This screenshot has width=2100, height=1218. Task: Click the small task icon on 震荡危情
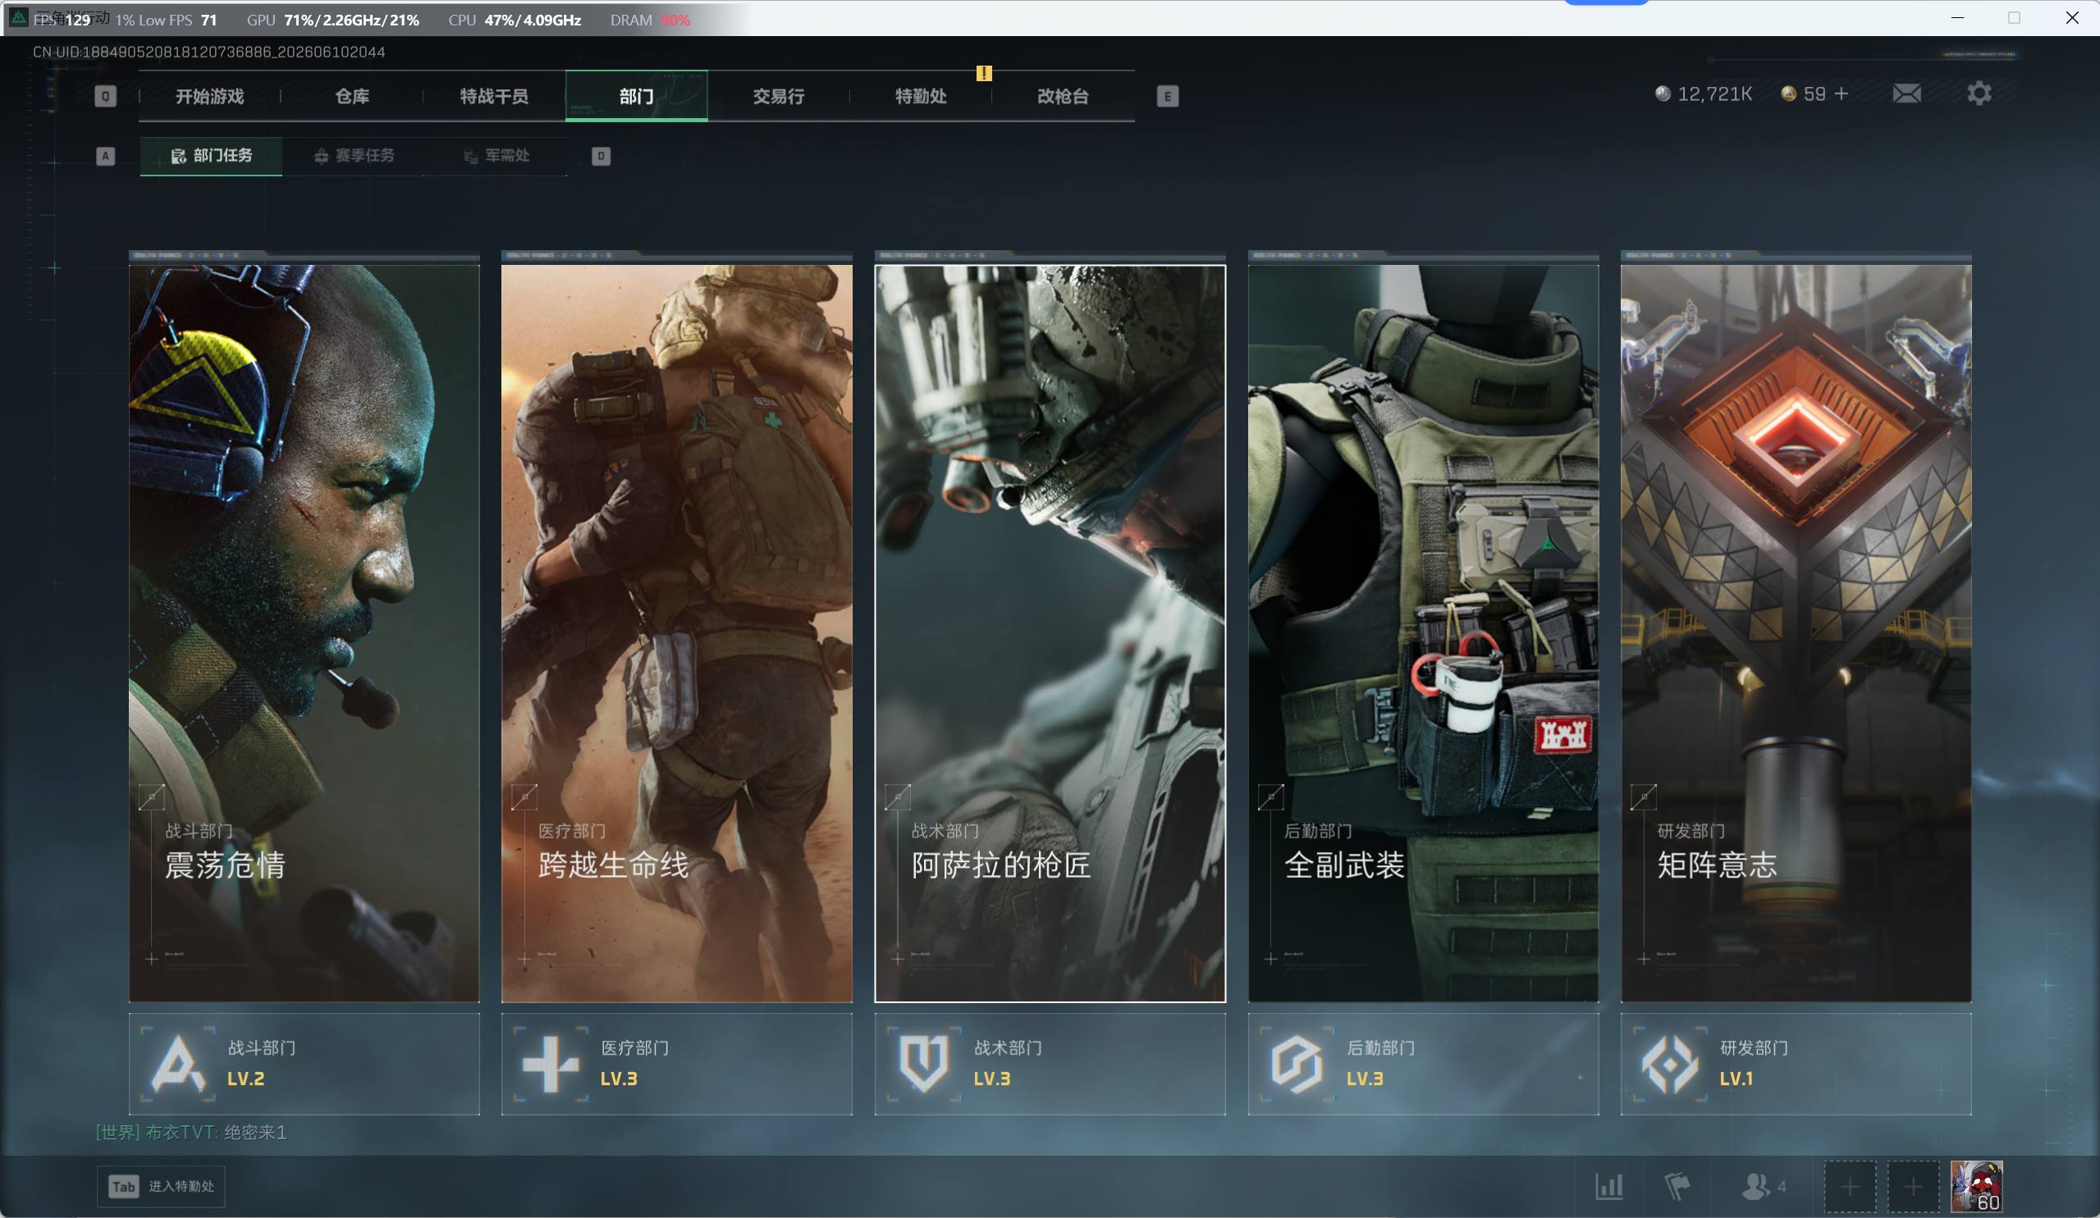coord(152,797)
